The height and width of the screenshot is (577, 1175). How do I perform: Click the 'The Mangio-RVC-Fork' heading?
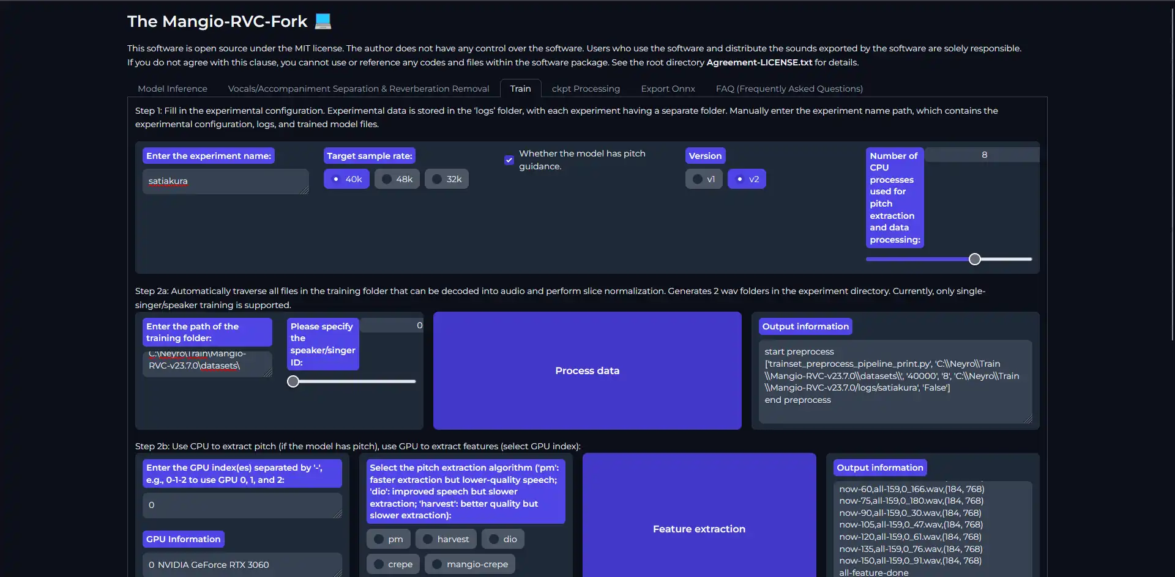[x=217, y=21]
